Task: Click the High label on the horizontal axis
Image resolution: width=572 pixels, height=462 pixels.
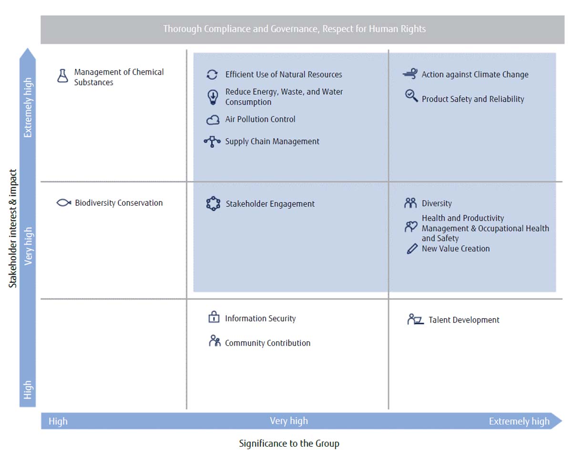Action: coord(58,422)
